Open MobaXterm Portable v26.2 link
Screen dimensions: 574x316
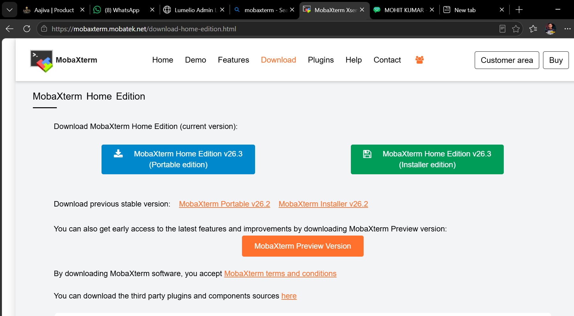224,204
